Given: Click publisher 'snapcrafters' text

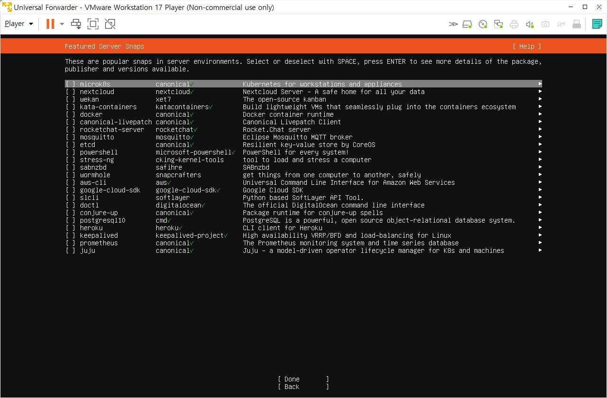Looking at the screenshot, I should tap(179, 175).
